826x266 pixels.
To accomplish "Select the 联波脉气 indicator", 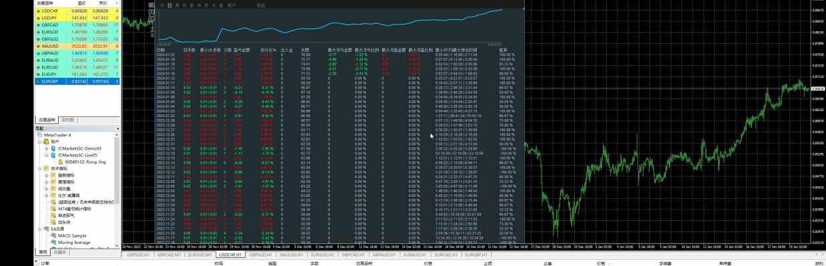I will (x=65, y=215).
